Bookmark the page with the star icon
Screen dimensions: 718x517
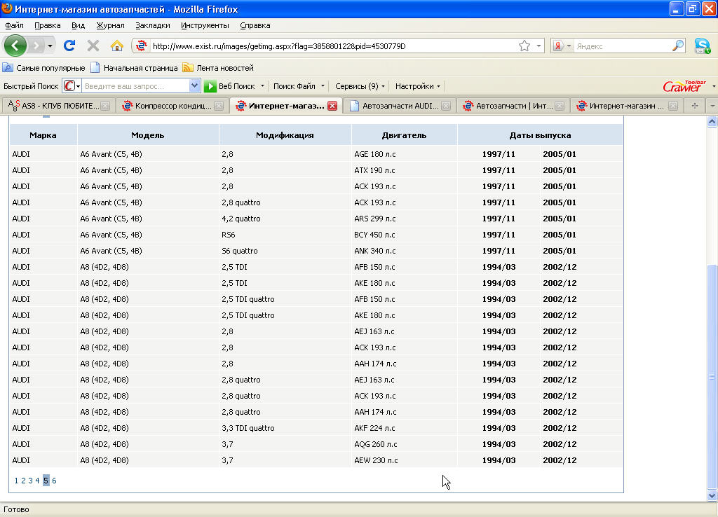[524, 46]
